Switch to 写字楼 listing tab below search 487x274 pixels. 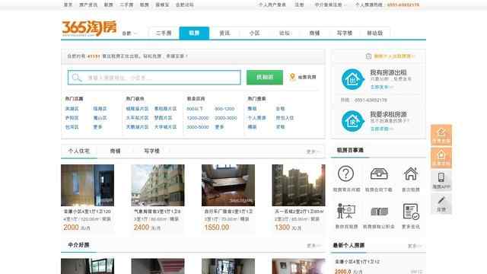pos(152,151)
